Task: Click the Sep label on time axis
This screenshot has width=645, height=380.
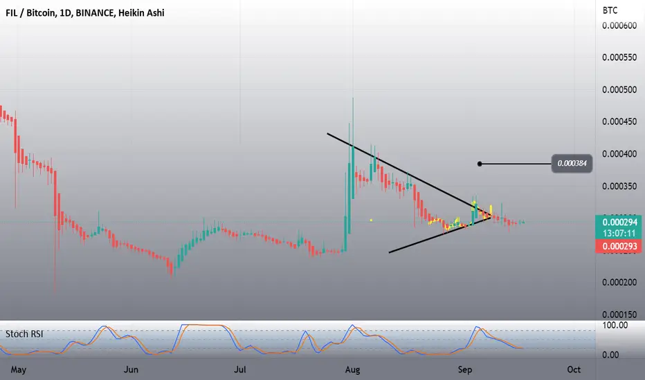Action: coord(465,370)
